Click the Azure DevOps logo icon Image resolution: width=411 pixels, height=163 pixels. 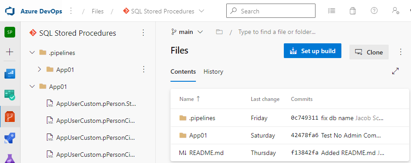pos(10,11)
